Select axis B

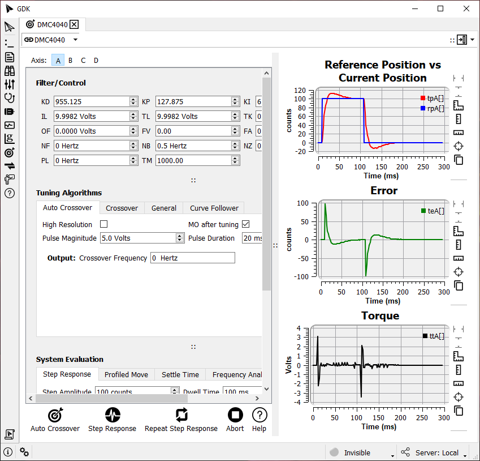[x=71, y=61]
